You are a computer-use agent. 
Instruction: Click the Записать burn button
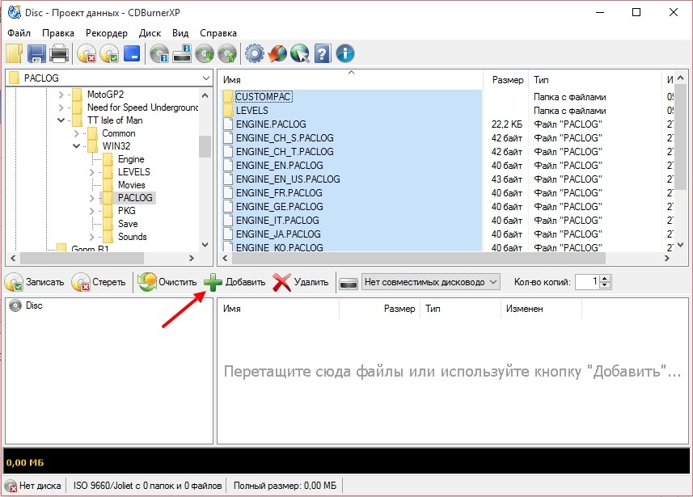35,282
